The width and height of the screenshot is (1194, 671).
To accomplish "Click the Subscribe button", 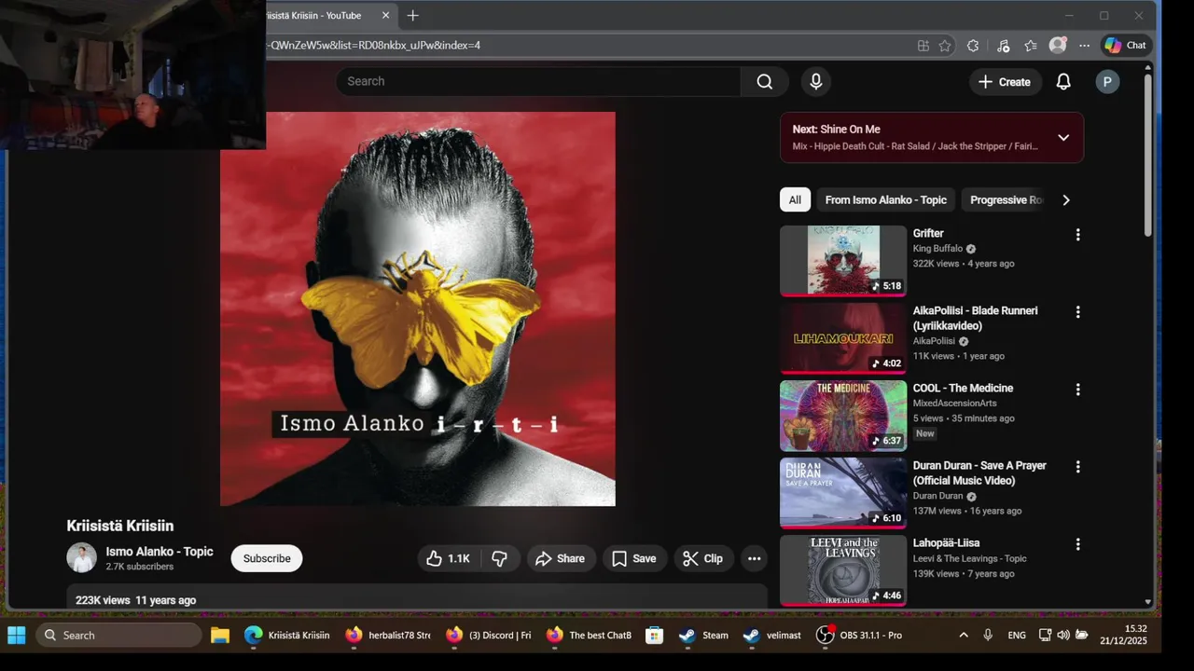I will 267,558.
